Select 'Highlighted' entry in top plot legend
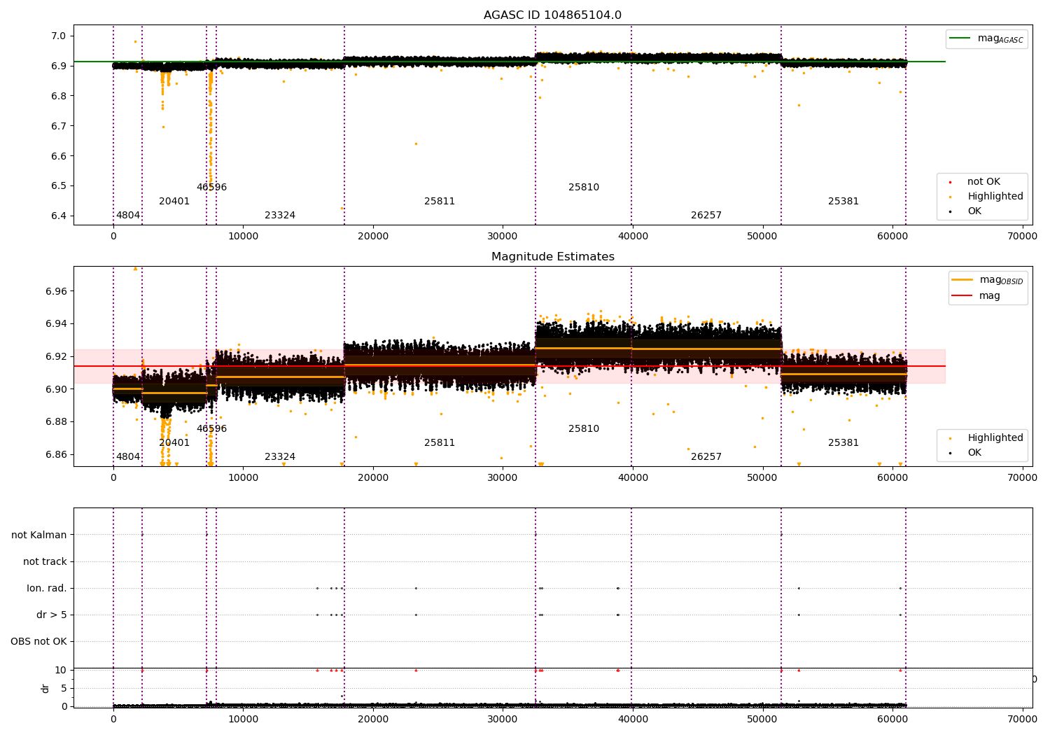1050x735 pixels. click(995, 197)
